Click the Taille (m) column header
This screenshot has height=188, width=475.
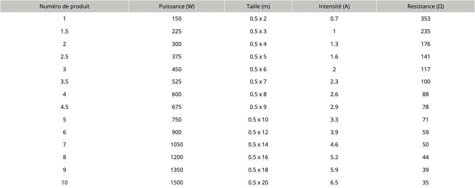click(x=258, y=6)
